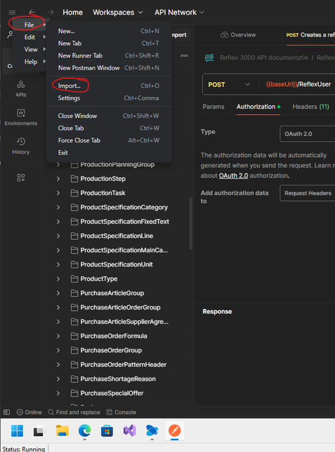Click the three-dots options icon
Screen dimensions: 335x452
[184, 56]
